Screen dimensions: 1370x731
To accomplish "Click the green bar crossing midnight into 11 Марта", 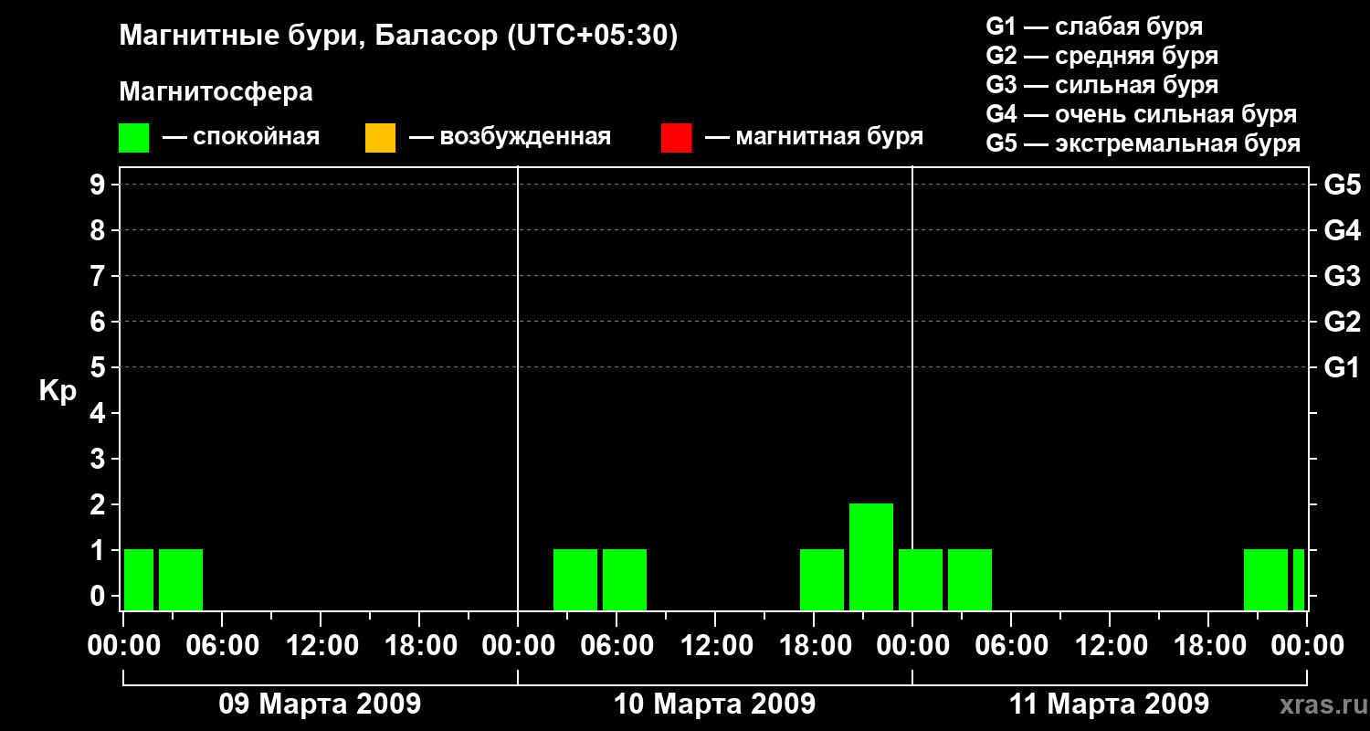I will tap(921, 579).
